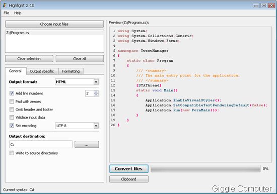The height and width of the screenshot is (194, 277).
Task: Open the Output format HTML dropdown
Action: (x=77, y=82)
